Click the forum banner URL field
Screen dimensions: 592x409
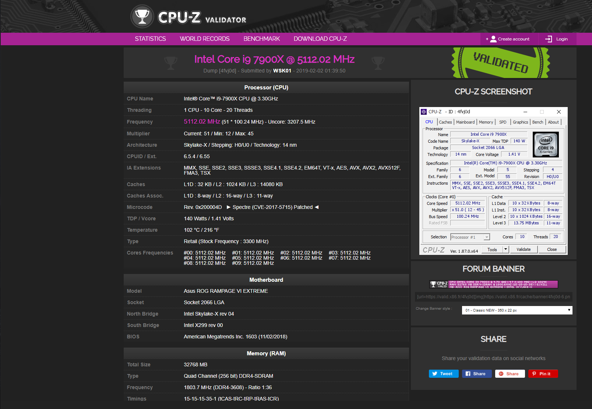493,297
